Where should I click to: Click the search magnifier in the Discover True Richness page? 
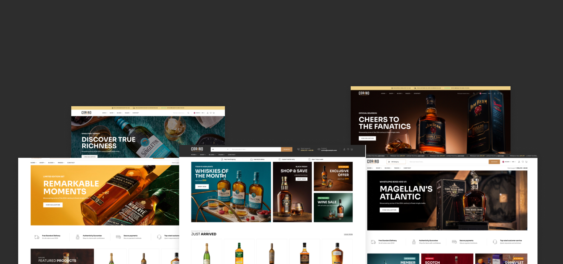click(188, 113)
